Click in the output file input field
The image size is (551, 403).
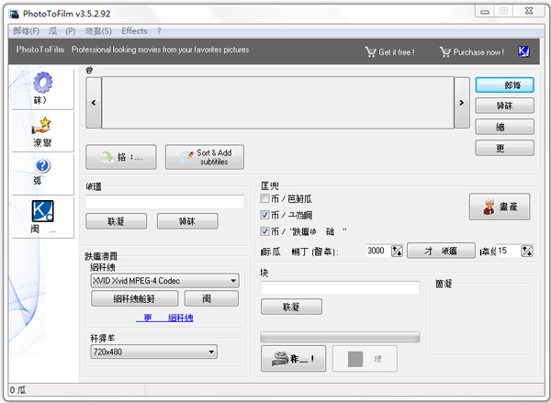tap(340, 288)
